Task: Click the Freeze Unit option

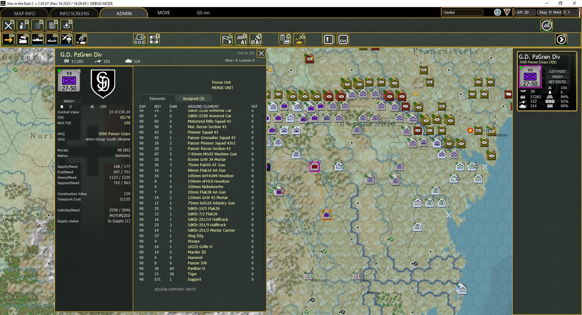Action: 222,82
